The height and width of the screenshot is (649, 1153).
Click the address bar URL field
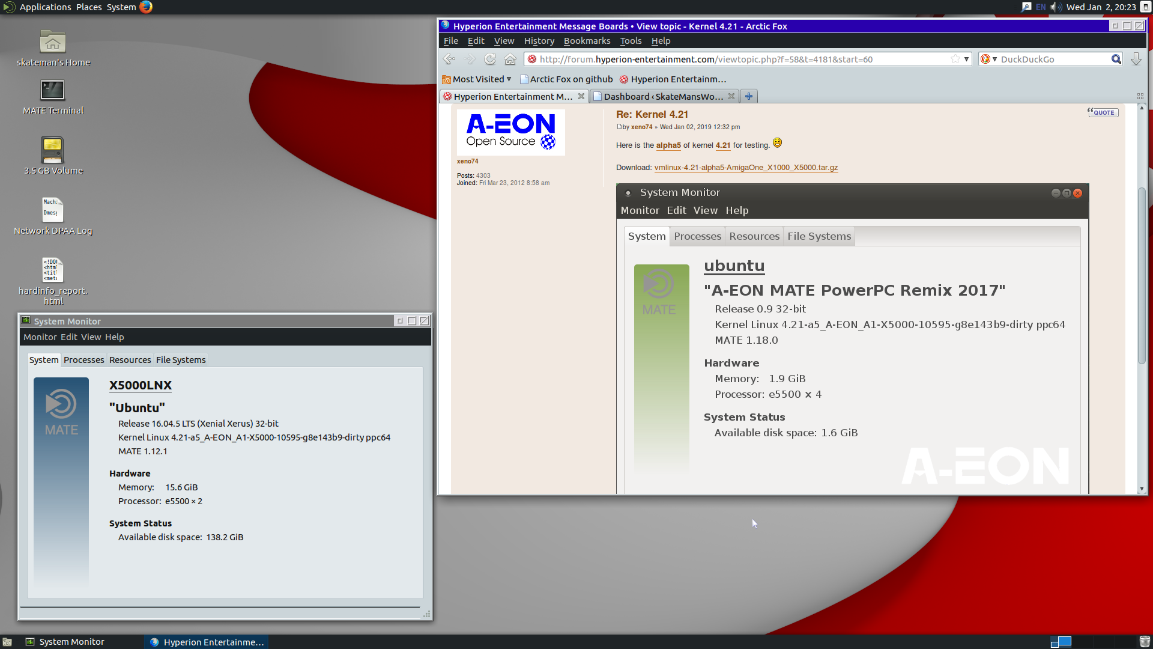[742, 59]
